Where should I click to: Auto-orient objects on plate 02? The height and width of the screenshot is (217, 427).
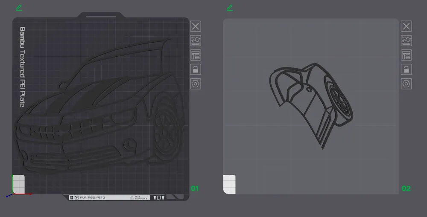click(x=407, y=41)
